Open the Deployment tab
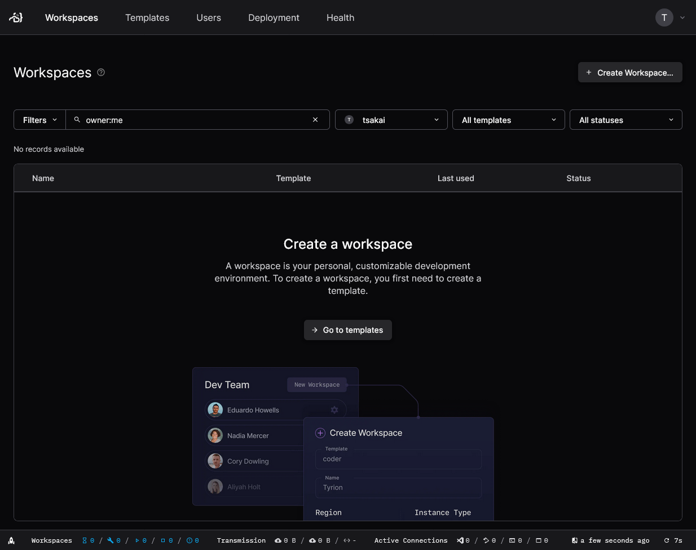The width and height of the screenshot is (696, 550). (x=274, y=17)
